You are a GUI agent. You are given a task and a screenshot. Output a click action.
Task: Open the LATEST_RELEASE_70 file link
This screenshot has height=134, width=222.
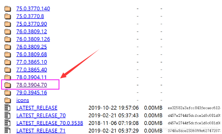(x=41, y=115)
